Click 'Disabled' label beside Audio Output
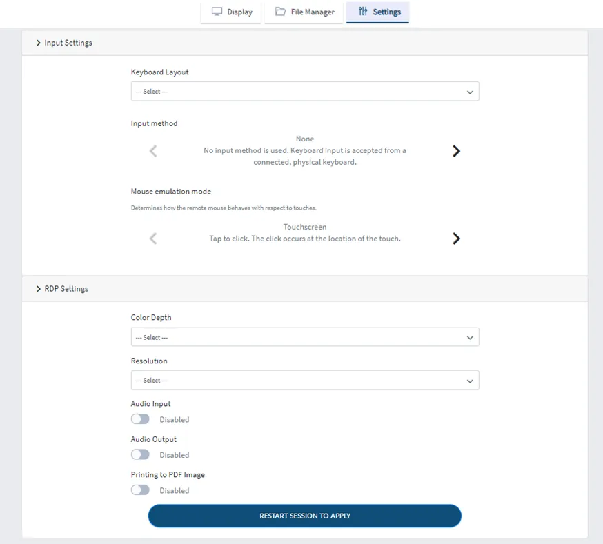 coord(175,455)
